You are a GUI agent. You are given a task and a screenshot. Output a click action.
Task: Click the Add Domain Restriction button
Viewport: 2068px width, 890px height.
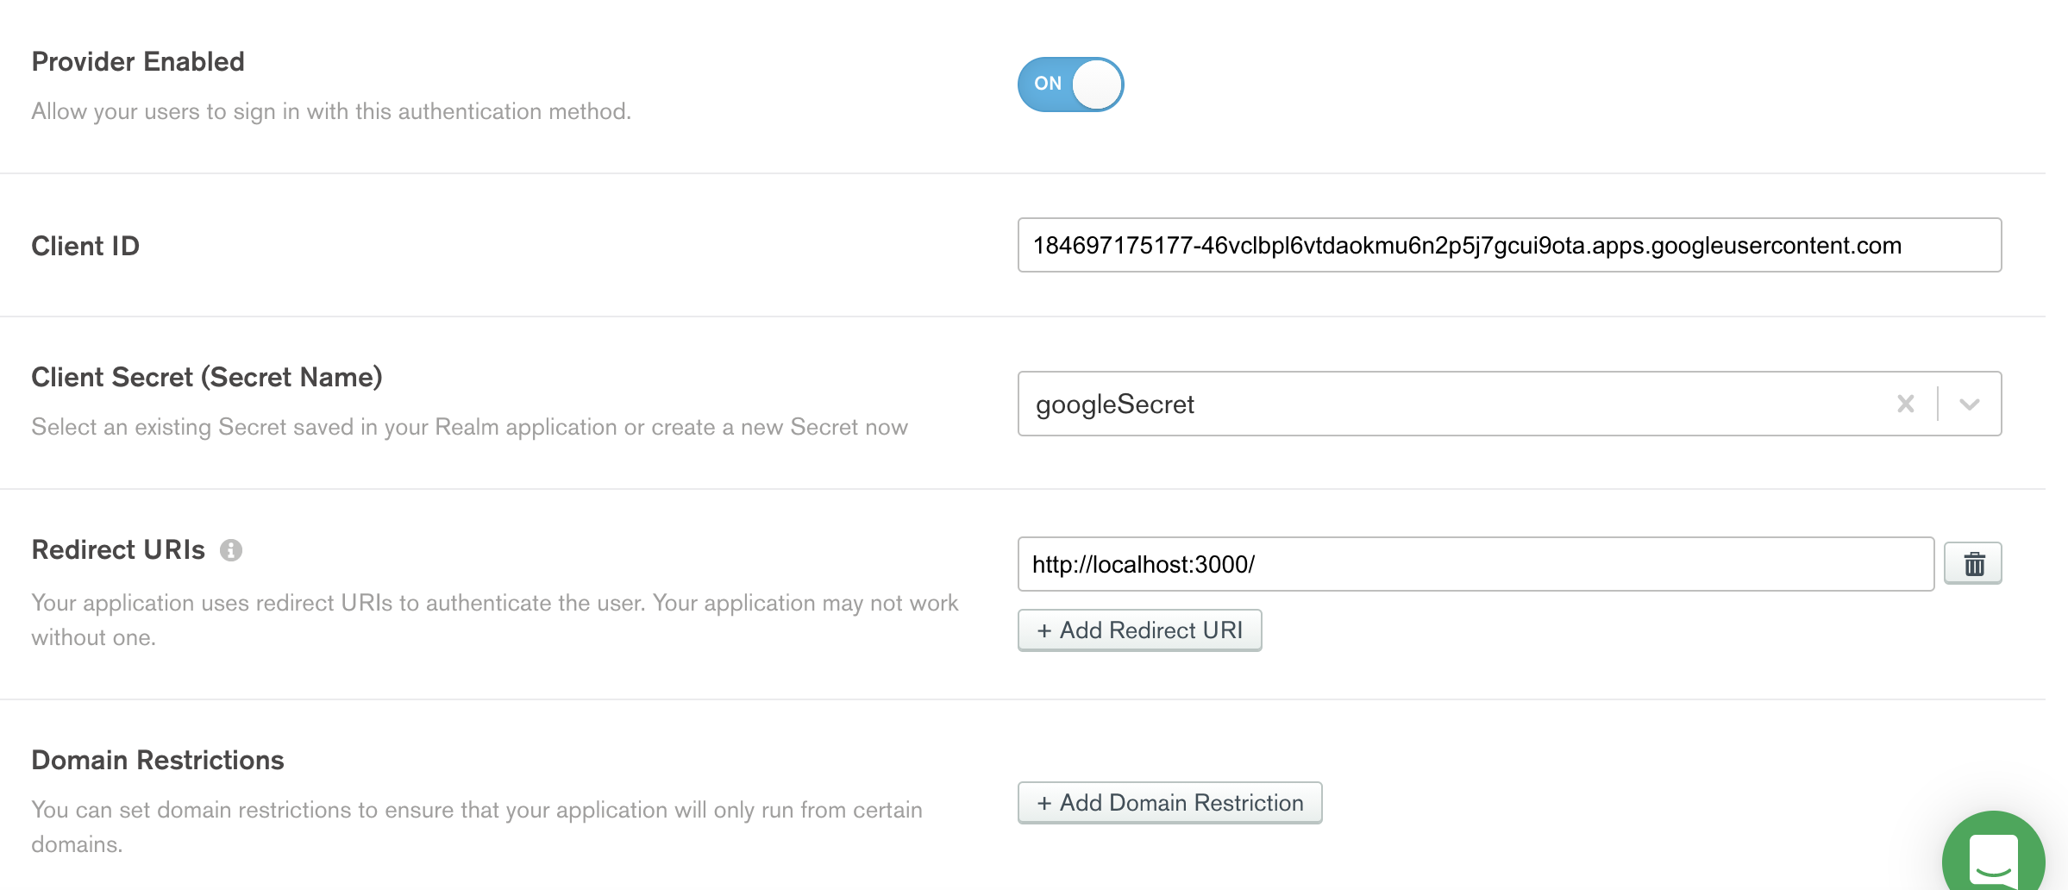(x=1169, y=803)
